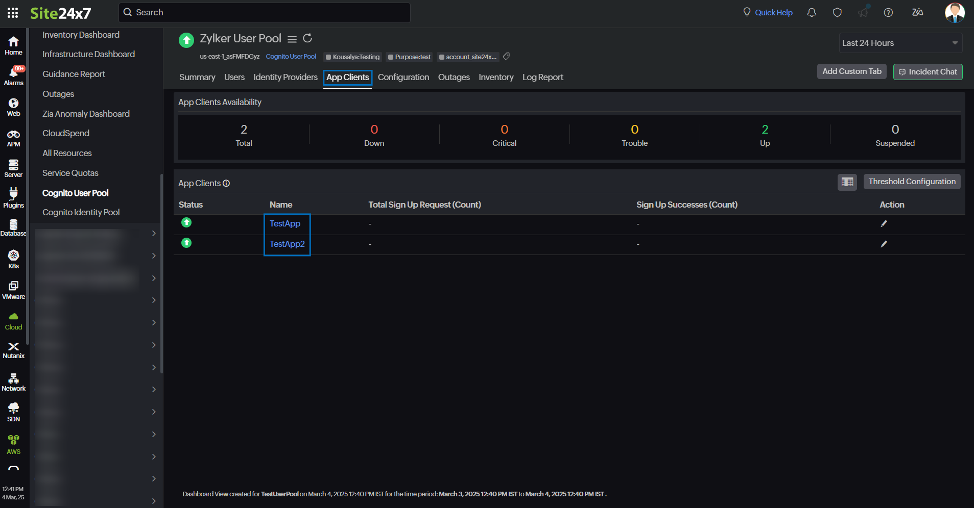Open the Last 24 Hours time dropdown

[900, 43]
